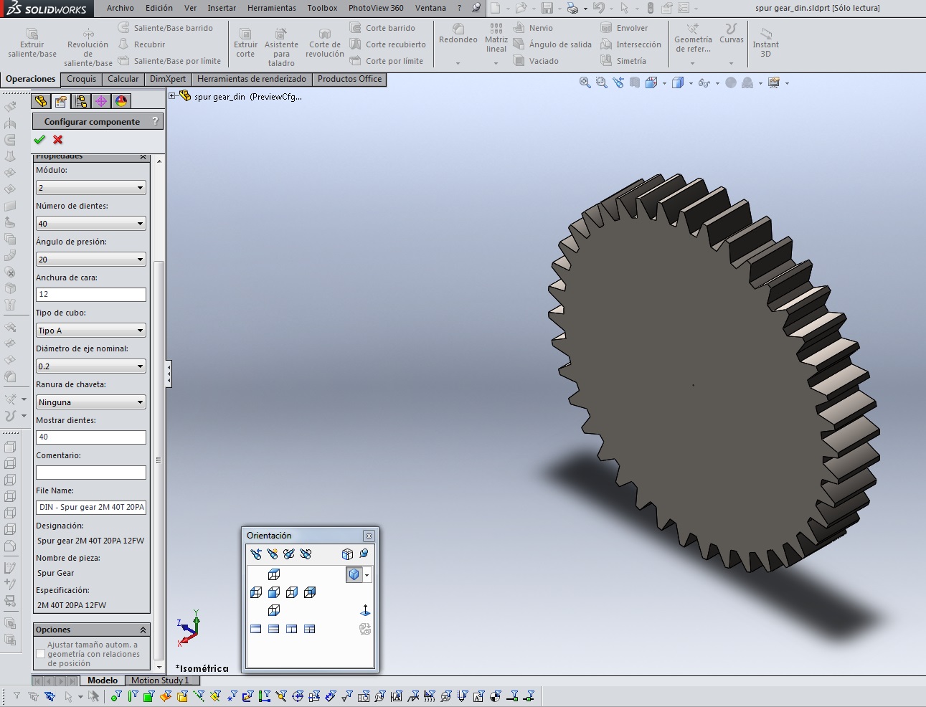The height and width of the screenshot is (707, 926).
Task: Collapse the Propiedades section
Action: coord(143,156)
